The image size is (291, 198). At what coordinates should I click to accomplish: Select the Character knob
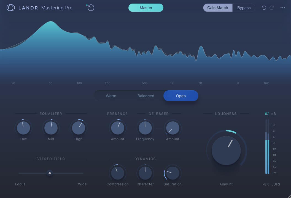click(145, 173)
